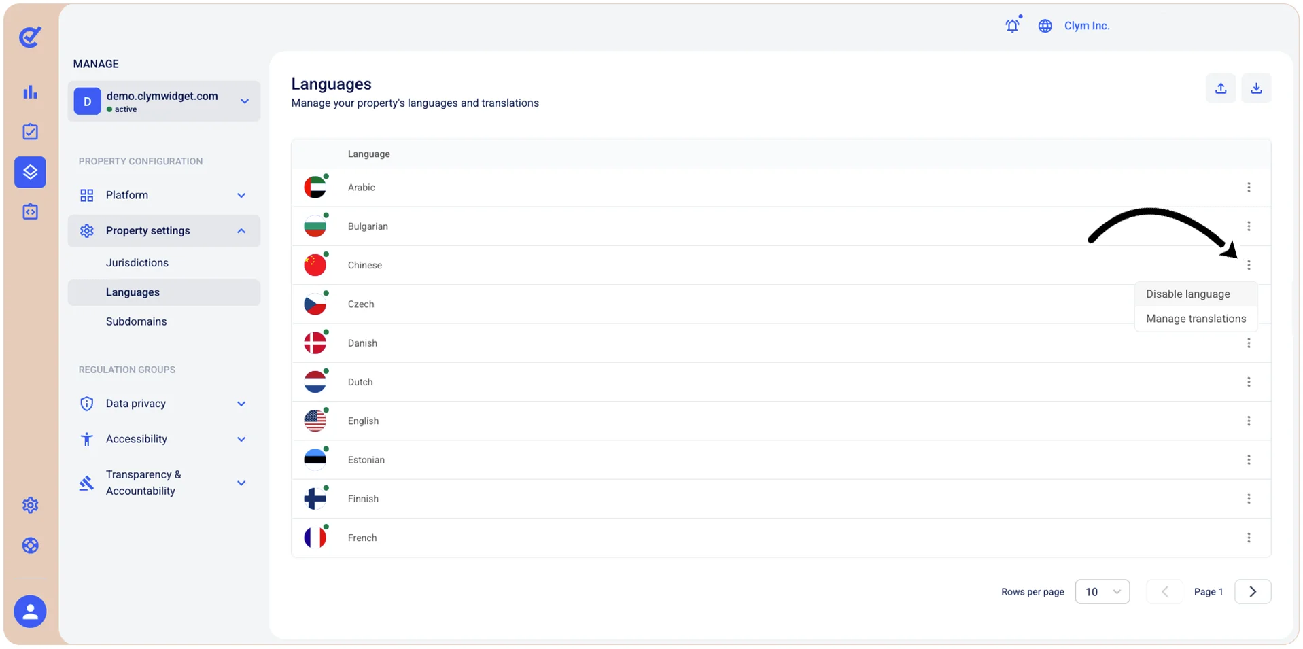The height and width of the screenshot is (649, 1303).
Task: Open the analytics bar chart sidebar icon
Action: tap(30, 92)
